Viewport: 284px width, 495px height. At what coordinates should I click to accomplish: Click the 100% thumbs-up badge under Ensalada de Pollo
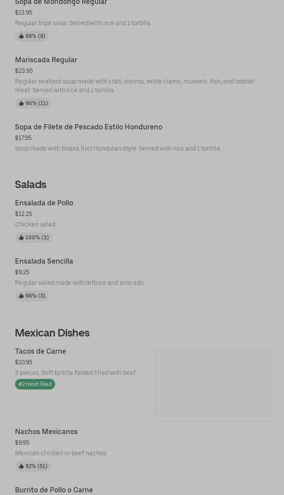[x=34, y=238]
